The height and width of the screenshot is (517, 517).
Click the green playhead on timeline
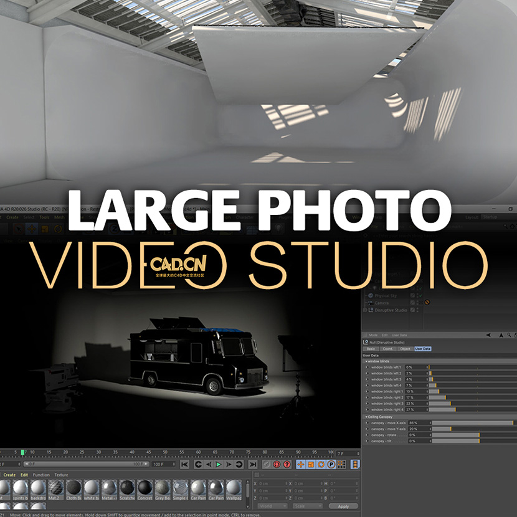[22, 452]
